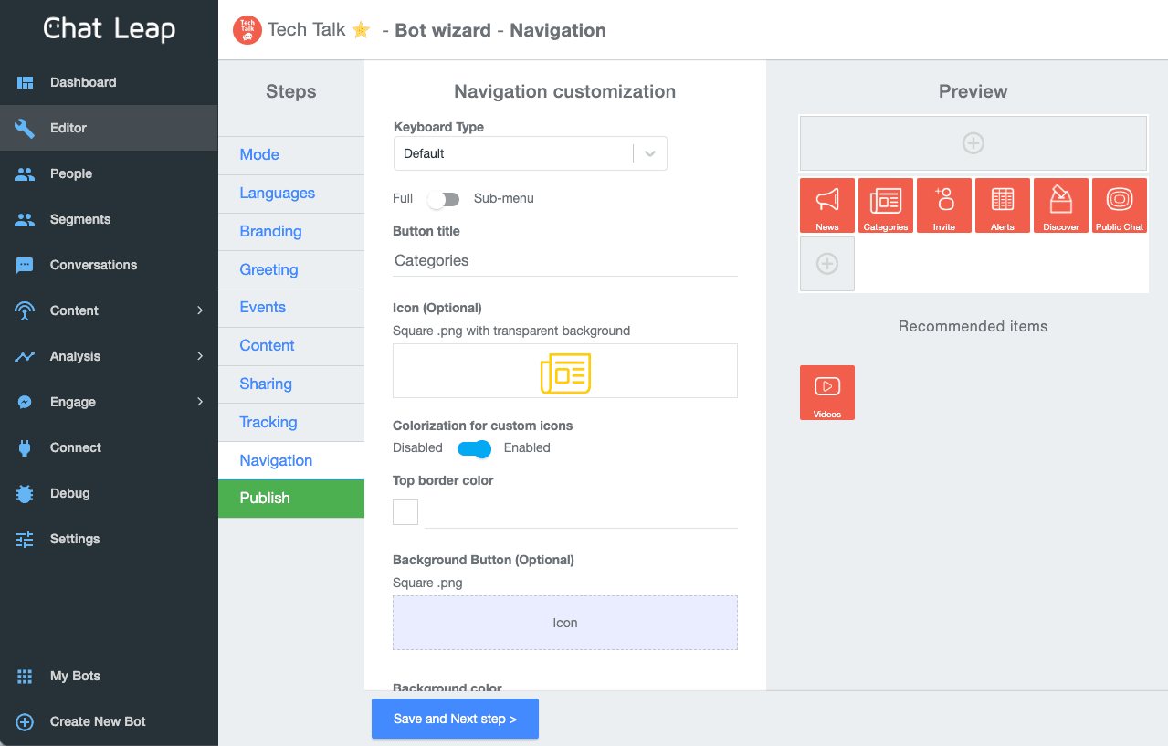Viewport: 1168px width, 746px height.
Task: Click the Categories icon in the preview
Action: click(x=885, y=205)
